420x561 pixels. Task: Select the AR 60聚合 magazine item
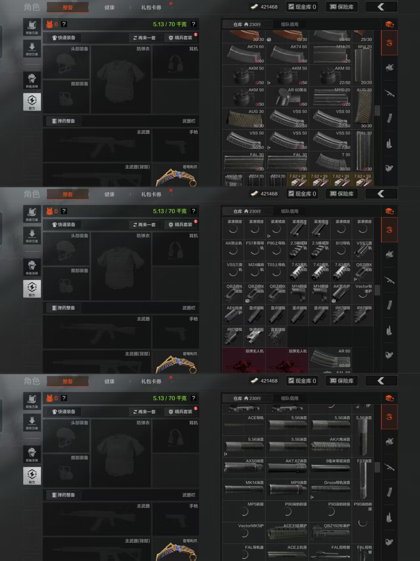[287, 97]
